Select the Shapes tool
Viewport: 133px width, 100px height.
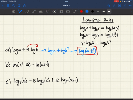41,11
